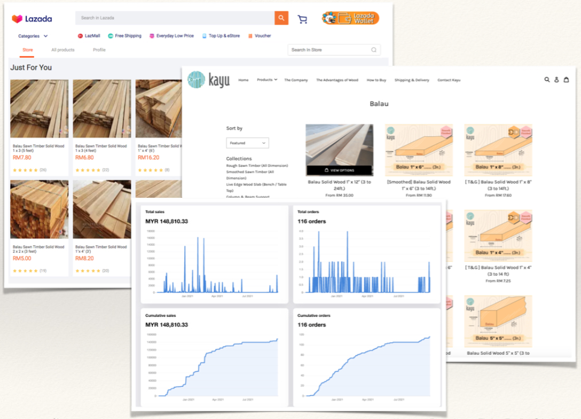Open Top Up & eStore

[x=221, y=36]
